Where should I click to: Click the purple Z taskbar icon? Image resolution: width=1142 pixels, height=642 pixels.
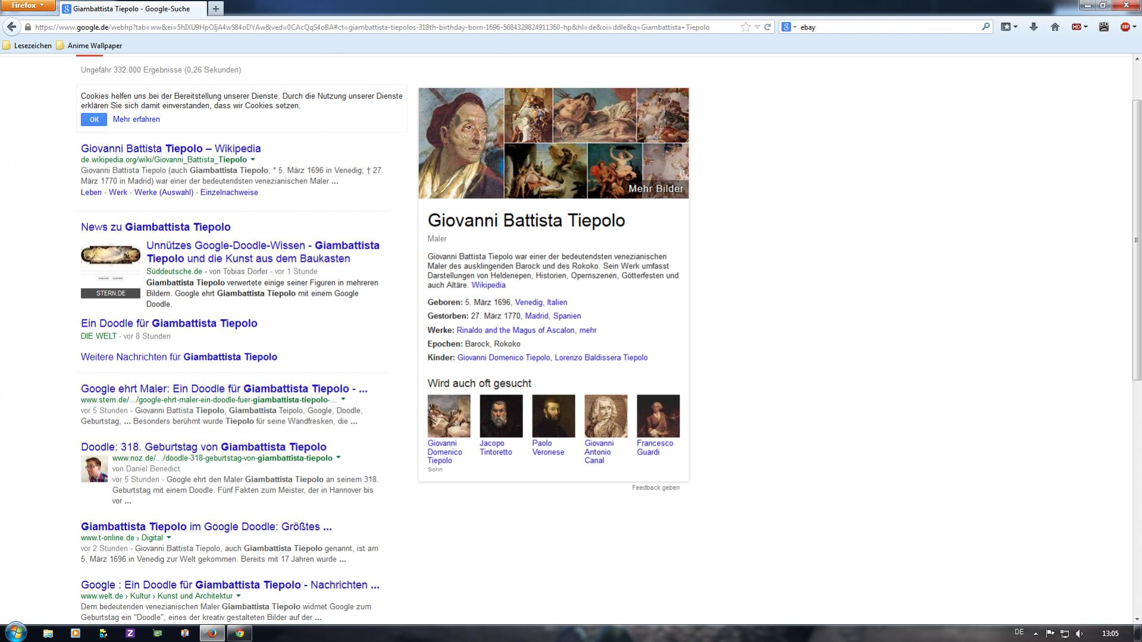(x=130, y=633)
